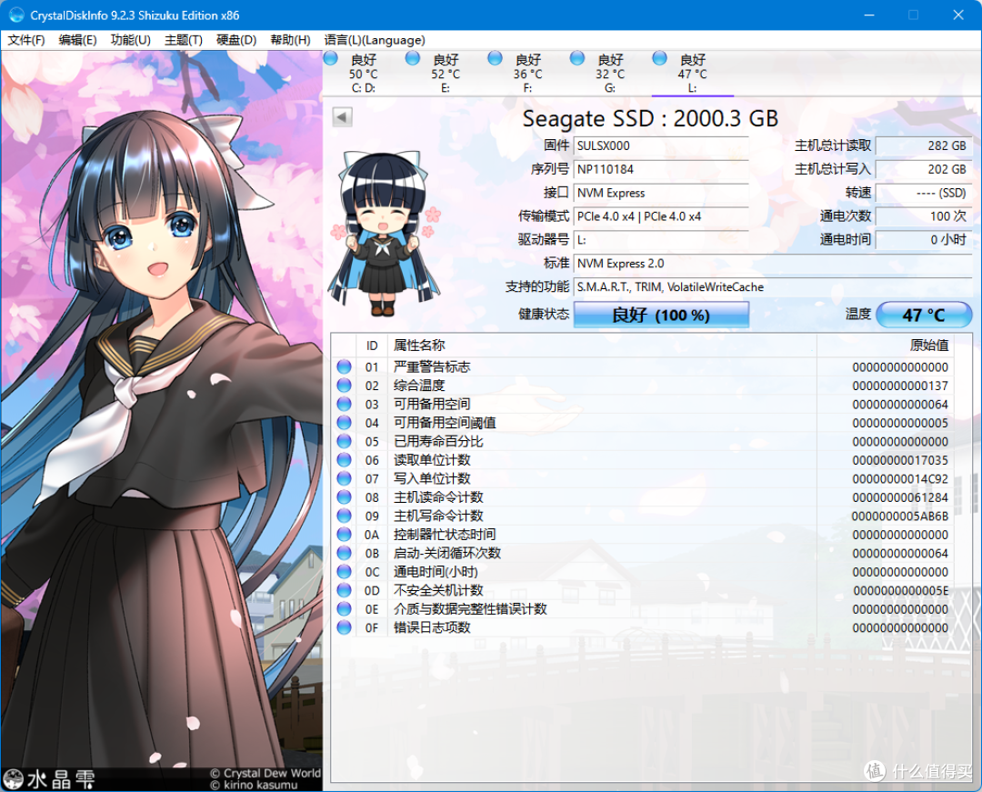Click the chibi Shizuku character image

coord(385,234)
